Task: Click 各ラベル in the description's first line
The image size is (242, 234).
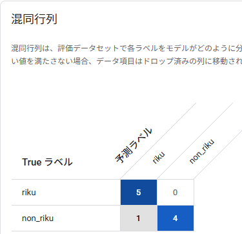Action: (143, 48)
